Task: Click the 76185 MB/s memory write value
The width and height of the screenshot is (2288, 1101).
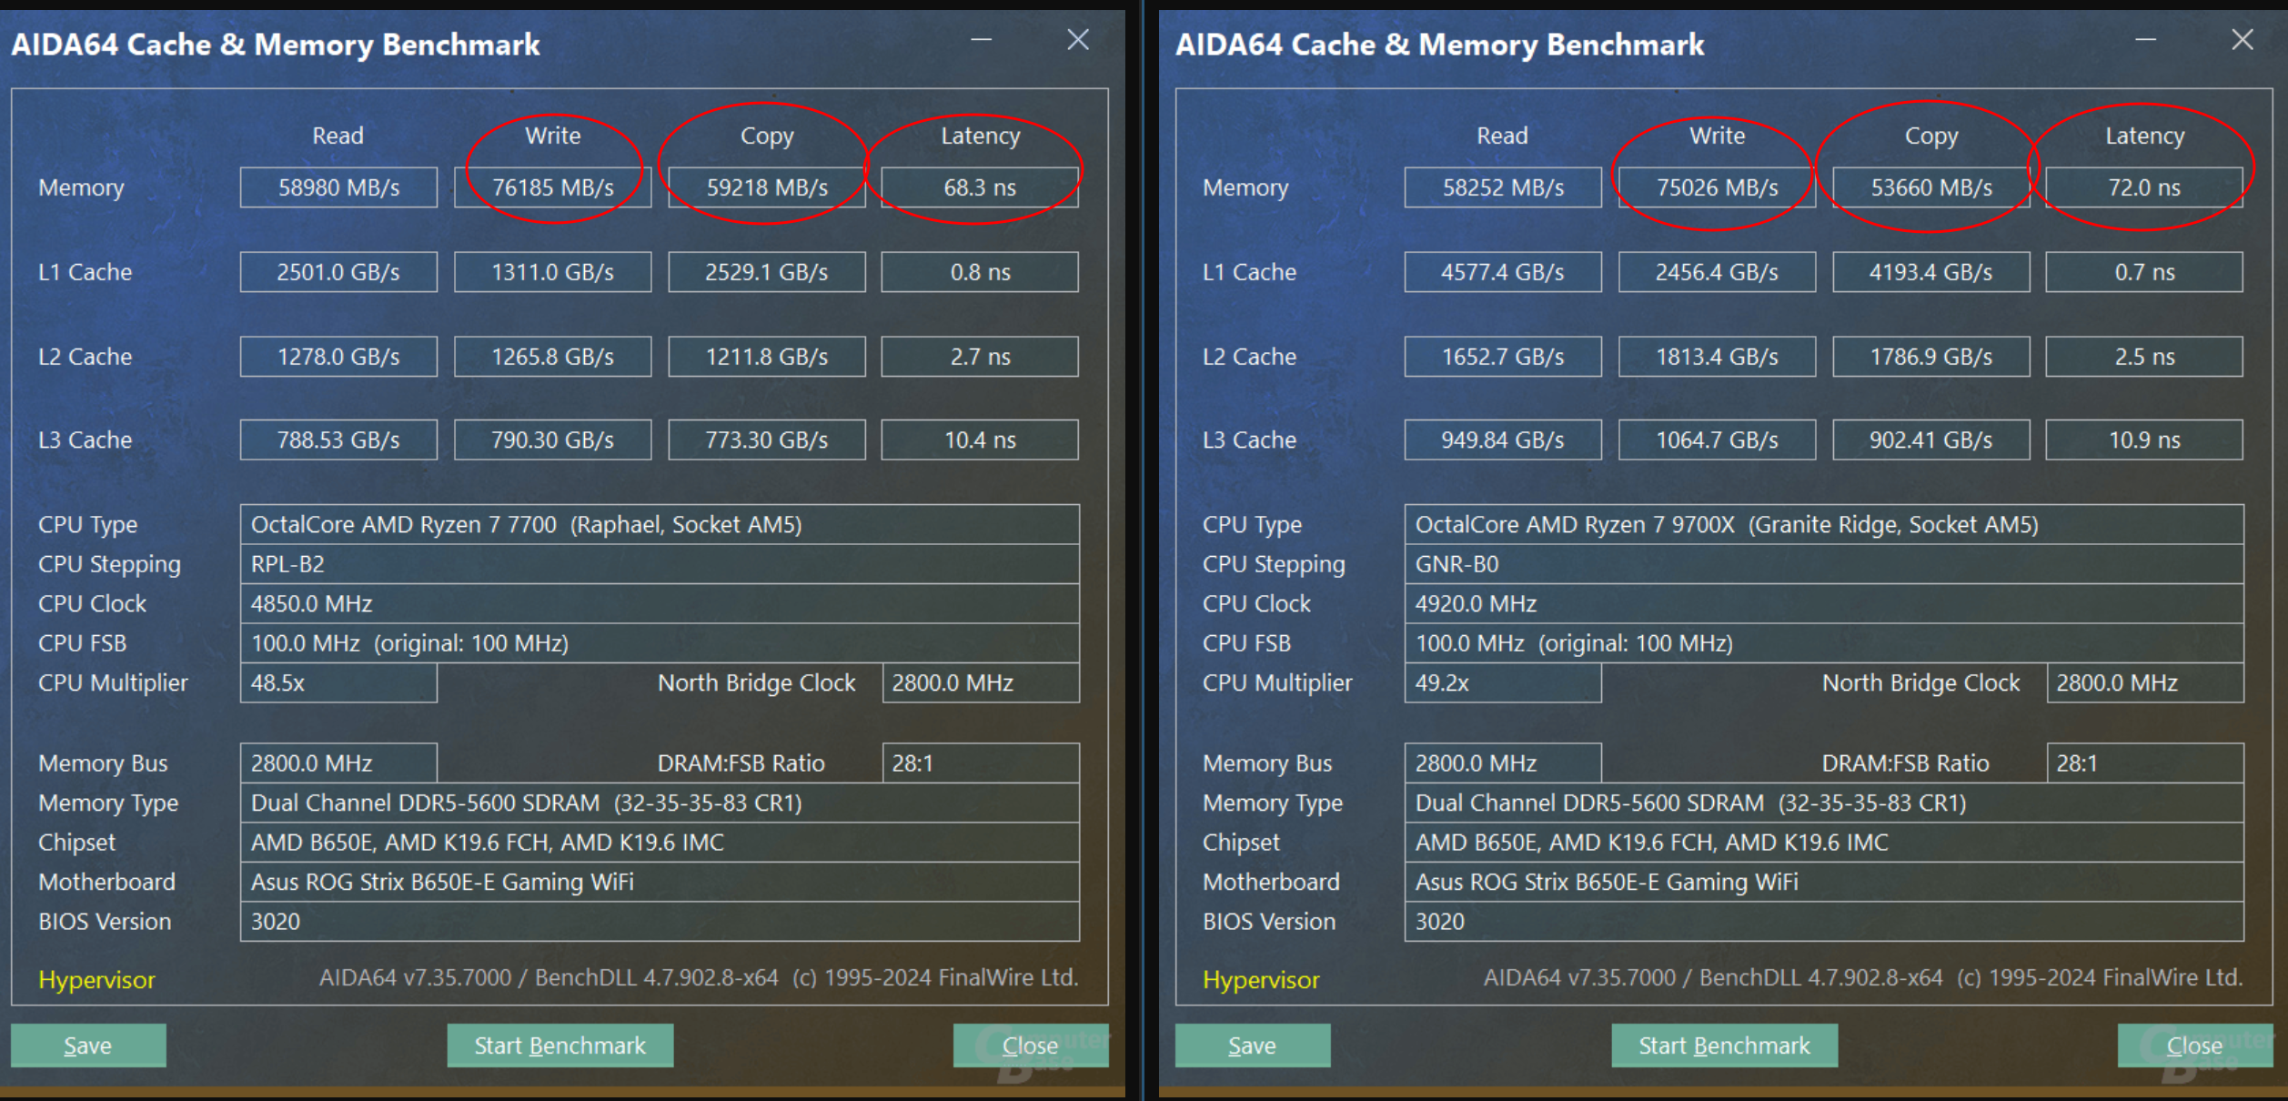Action: pos(552,187)
